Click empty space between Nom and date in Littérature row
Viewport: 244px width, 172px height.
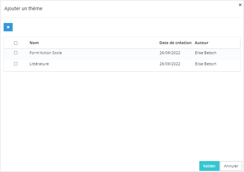point(106,64)
